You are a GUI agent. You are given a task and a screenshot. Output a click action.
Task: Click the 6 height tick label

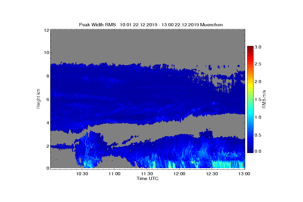click(47, 99)
